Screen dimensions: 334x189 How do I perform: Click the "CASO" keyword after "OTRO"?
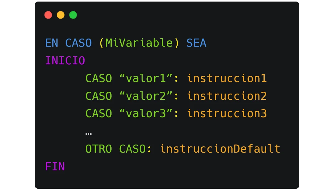(x=132, y=149)
